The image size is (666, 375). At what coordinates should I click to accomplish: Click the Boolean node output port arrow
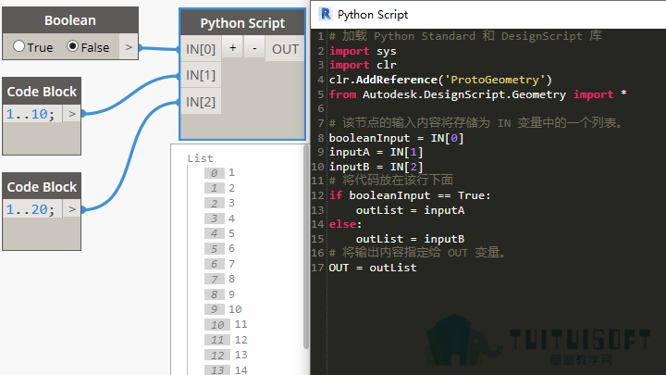[x=129, y=47]
